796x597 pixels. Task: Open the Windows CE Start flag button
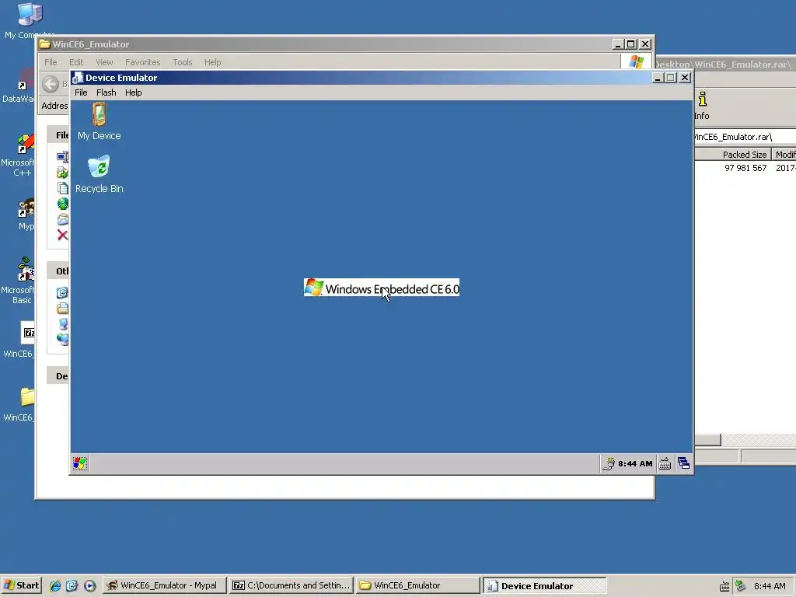80,463
